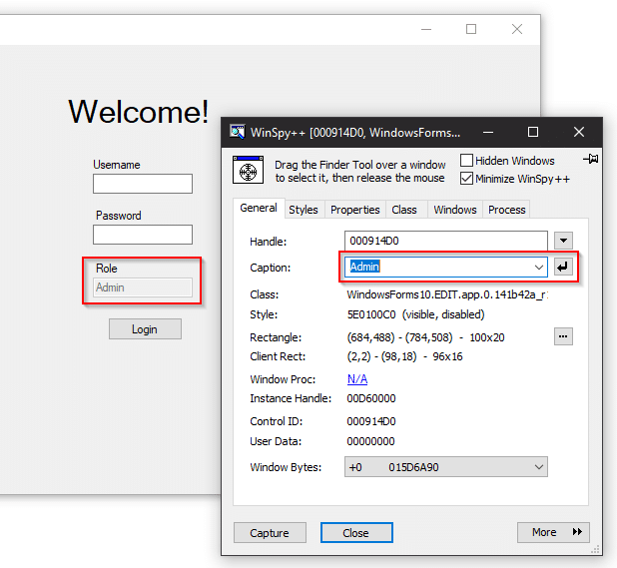Click the Welcome! heading in login form
Image resolution: width=617 pixels, height=568 pixels.
pyautogui.click(x=139, y=112)
